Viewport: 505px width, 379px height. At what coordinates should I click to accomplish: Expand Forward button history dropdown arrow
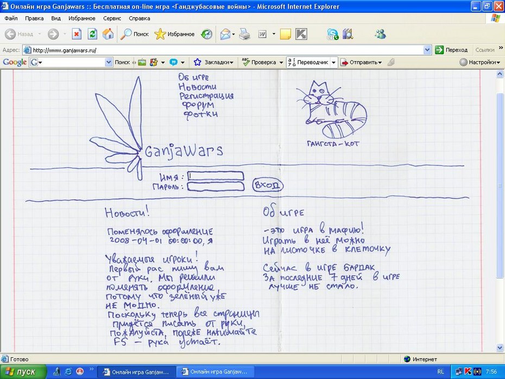[x=65, y=34]
